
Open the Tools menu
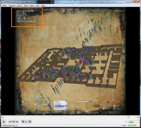[x=32, y=6]
